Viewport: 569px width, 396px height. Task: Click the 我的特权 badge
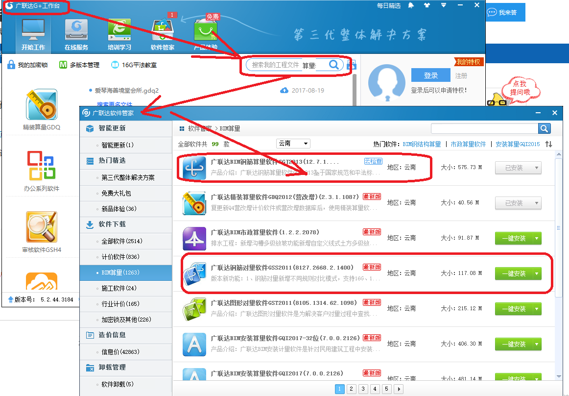pyautogui.click(x=468, y=62)
